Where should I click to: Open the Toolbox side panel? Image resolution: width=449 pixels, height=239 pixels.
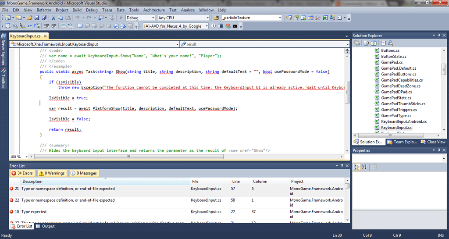(3, 78)
